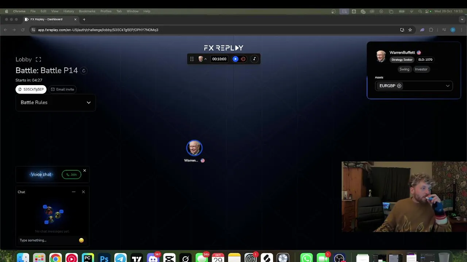Remove EURGBP from the assets
The width and height of the screenshot is (467, 262).
coord(399,86)
